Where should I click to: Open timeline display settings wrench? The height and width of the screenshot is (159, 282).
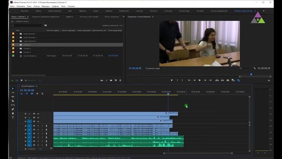click(x=42, y=94)
